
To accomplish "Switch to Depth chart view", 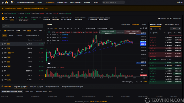I will coord(144,25).
